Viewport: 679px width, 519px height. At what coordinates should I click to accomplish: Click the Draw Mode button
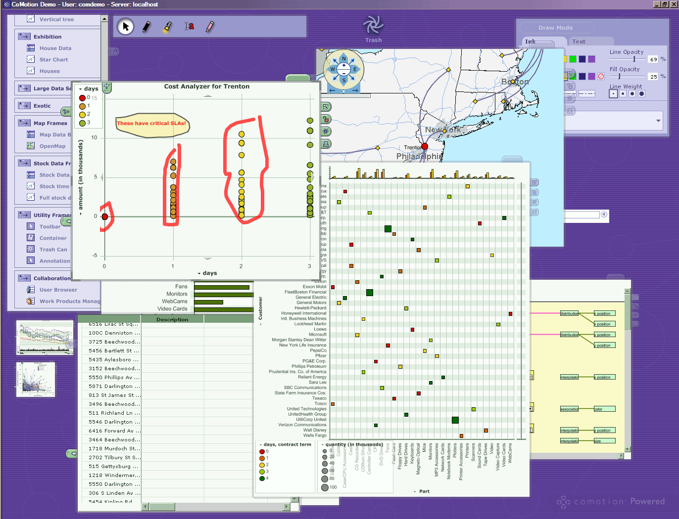tap(555, 28)
